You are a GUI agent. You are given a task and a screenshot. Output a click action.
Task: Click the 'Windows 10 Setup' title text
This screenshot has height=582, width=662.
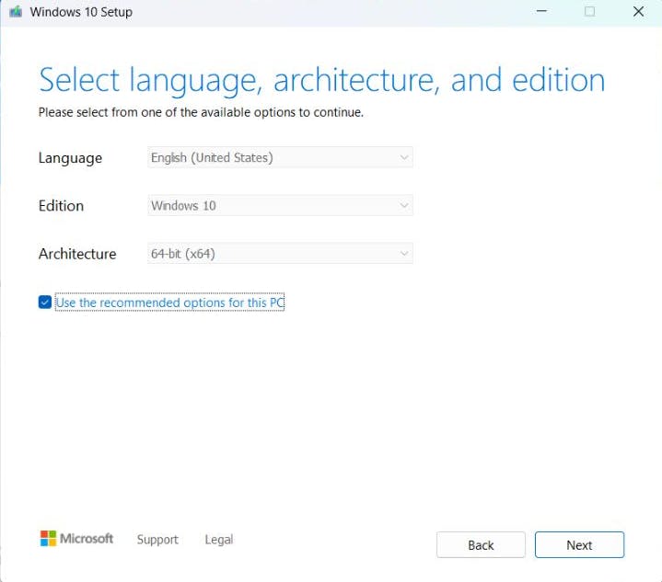click(81, 12)
